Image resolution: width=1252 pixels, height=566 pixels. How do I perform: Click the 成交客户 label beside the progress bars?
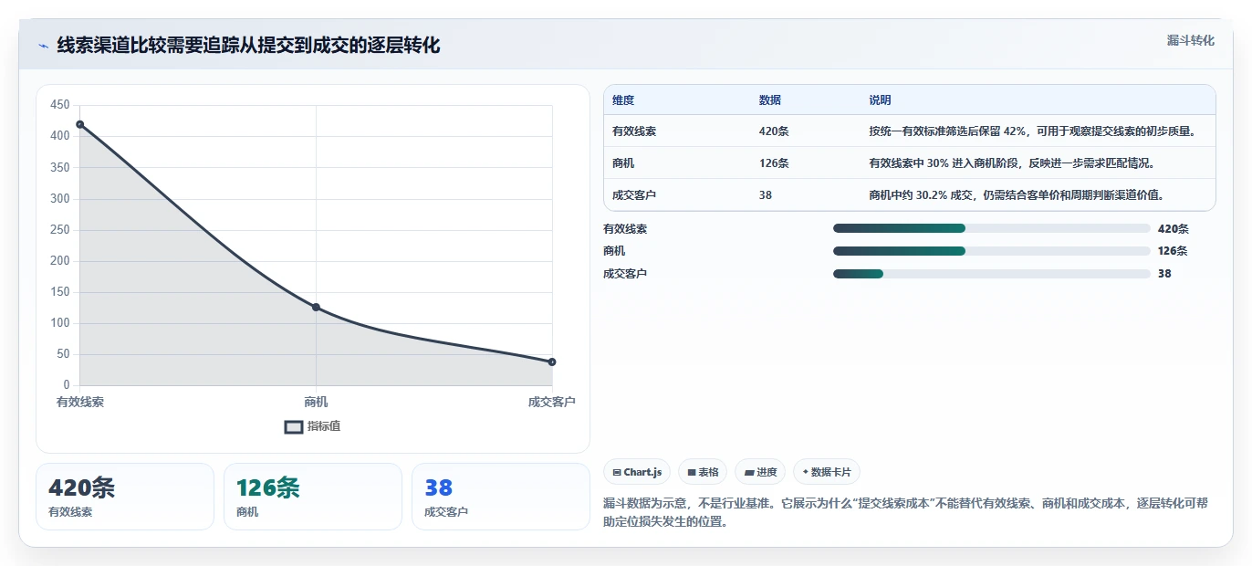pos(625,274)
